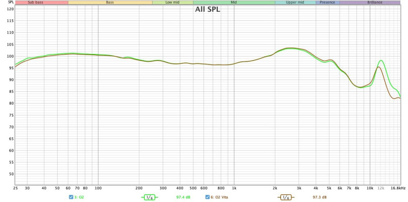Click the 100 SPL axis value

point(11,56)
